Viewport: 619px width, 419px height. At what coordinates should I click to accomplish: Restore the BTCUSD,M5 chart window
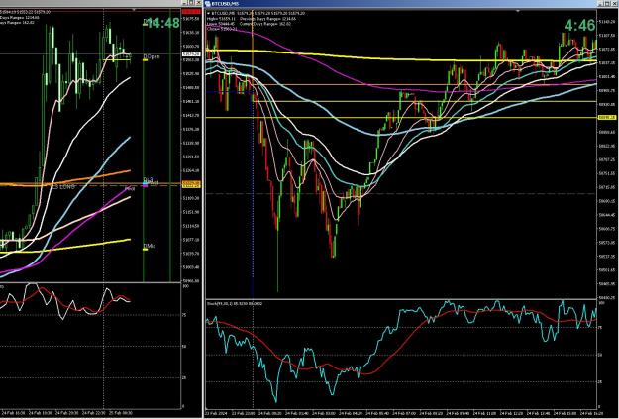tap(607, 4)
